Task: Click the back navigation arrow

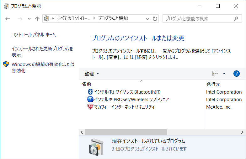Action: pyautogui.click(x=8, y=19)
